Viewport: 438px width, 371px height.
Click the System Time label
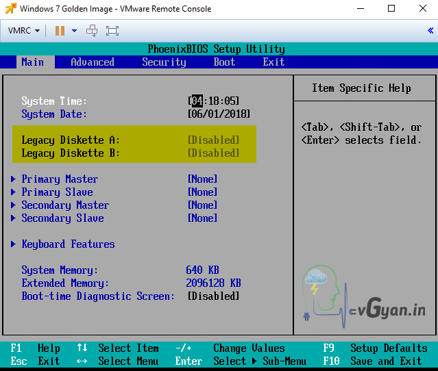[x=54, y=101]
